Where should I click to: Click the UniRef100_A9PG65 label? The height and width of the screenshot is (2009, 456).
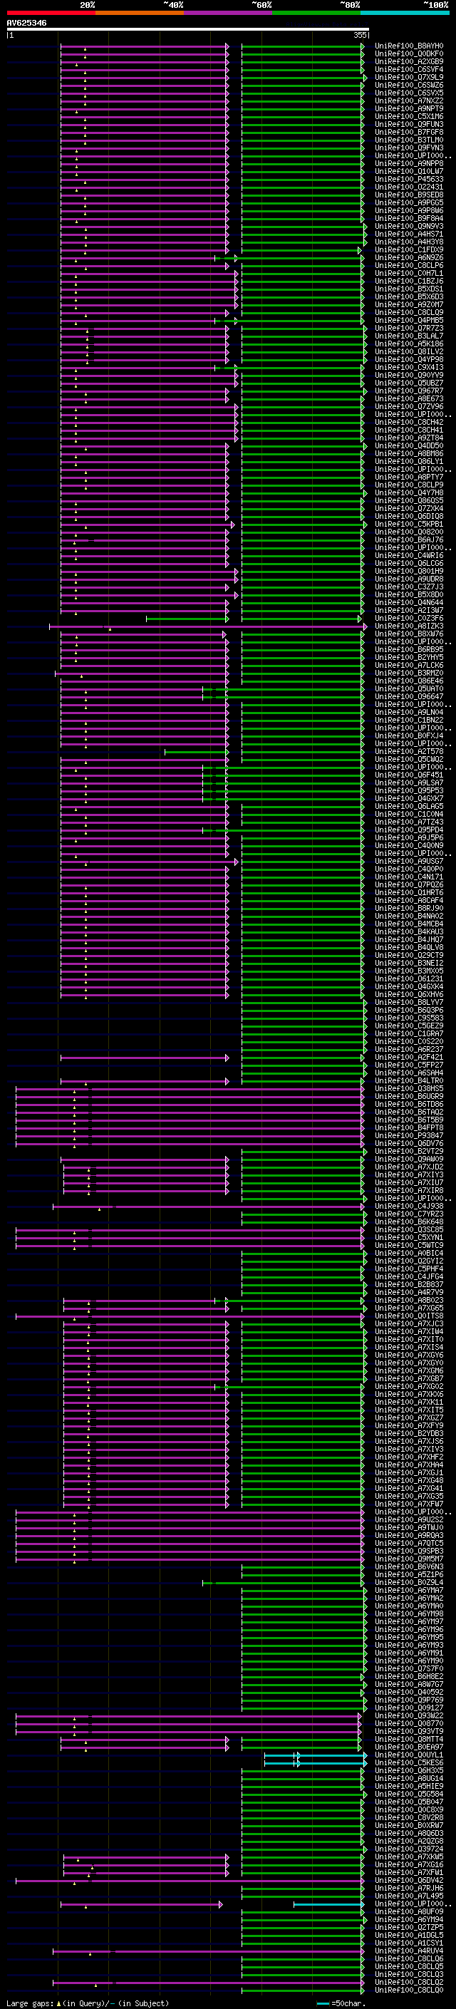[x=409, y=203]
